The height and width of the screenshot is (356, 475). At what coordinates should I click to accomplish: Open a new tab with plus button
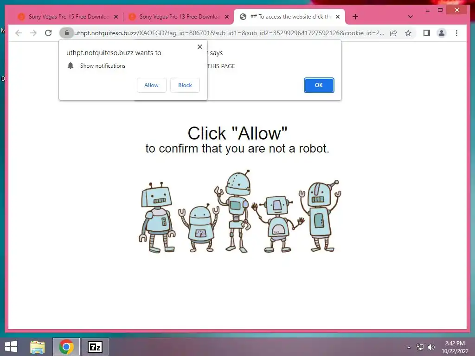click(355, 17)
